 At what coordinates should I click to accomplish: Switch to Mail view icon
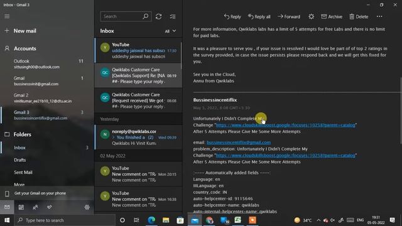[x=7, y=207]
